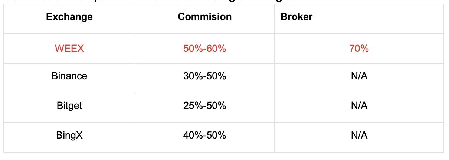Click the 40%-50% commission value
The image size is (449, 160).
click(x=204, y=135)
